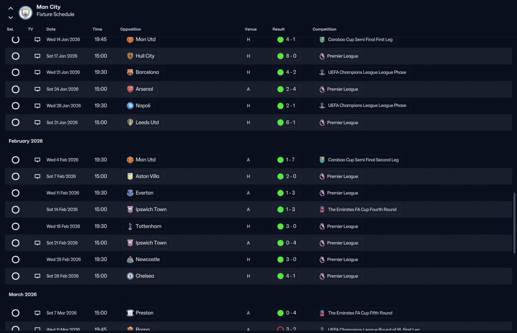Go to previous team with up chevron

[x=11, y=8]
